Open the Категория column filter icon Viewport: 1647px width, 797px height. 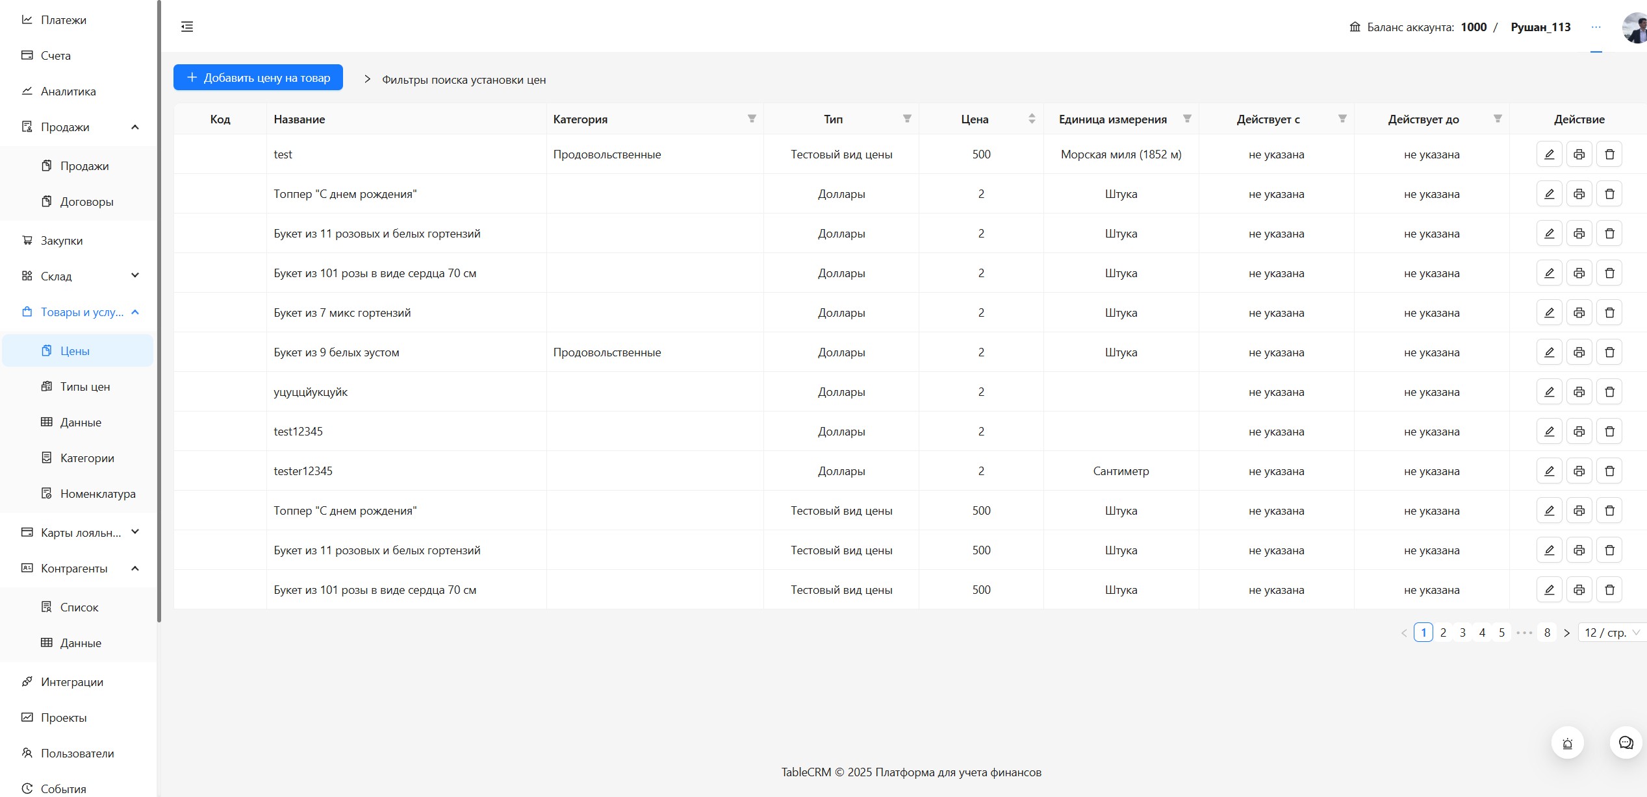751,119
